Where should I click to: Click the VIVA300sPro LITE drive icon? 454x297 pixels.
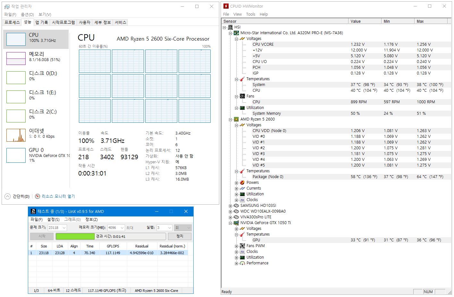click(236, 217)
